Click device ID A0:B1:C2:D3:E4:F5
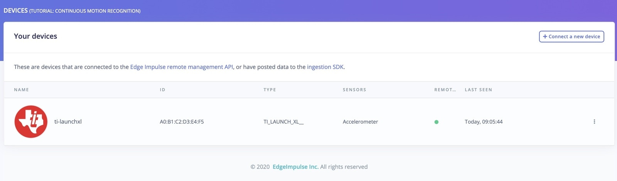The image size is (617, 181). pos(182,121)
